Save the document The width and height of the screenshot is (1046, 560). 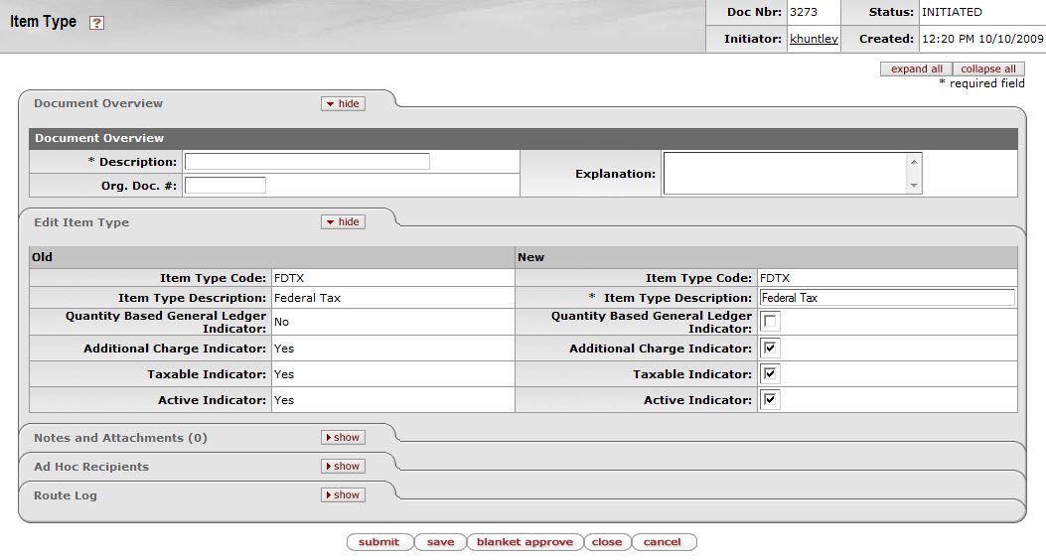coord(440,542)
